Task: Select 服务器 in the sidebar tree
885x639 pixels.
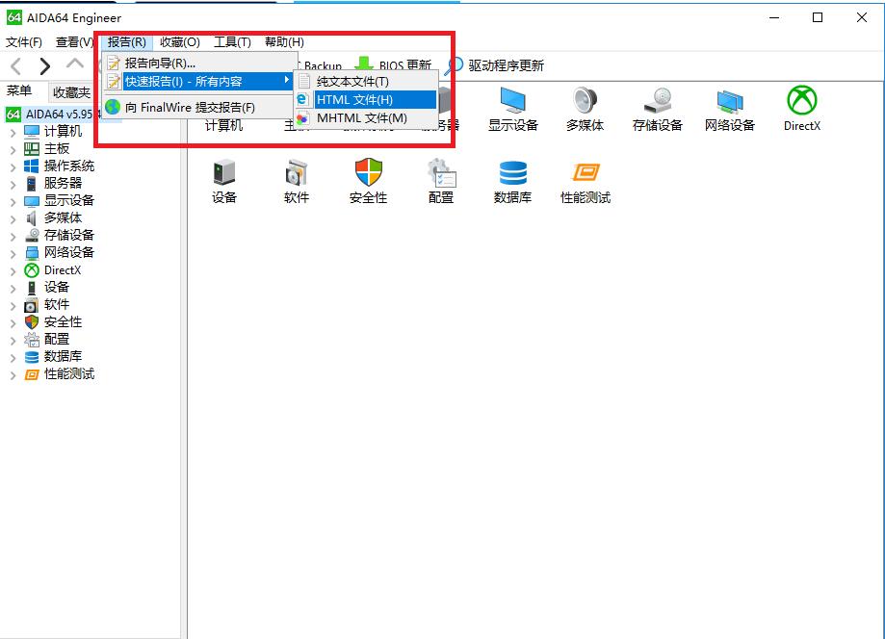Action: [x=63, y=183]
